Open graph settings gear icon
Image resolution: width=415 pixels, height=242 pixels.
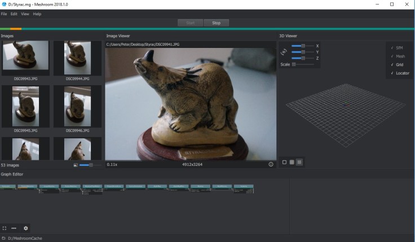click(25, 228)
